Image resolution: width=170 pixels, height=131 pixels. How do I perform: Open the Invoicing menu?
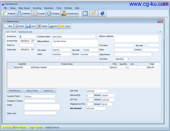37,8
